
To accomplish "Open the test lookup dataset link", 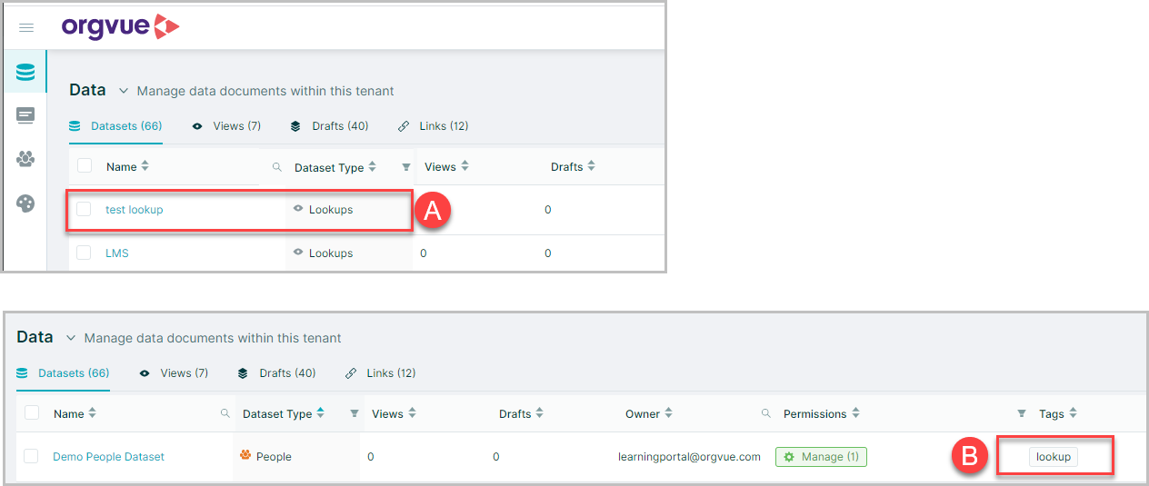I will tap(135, 210).
